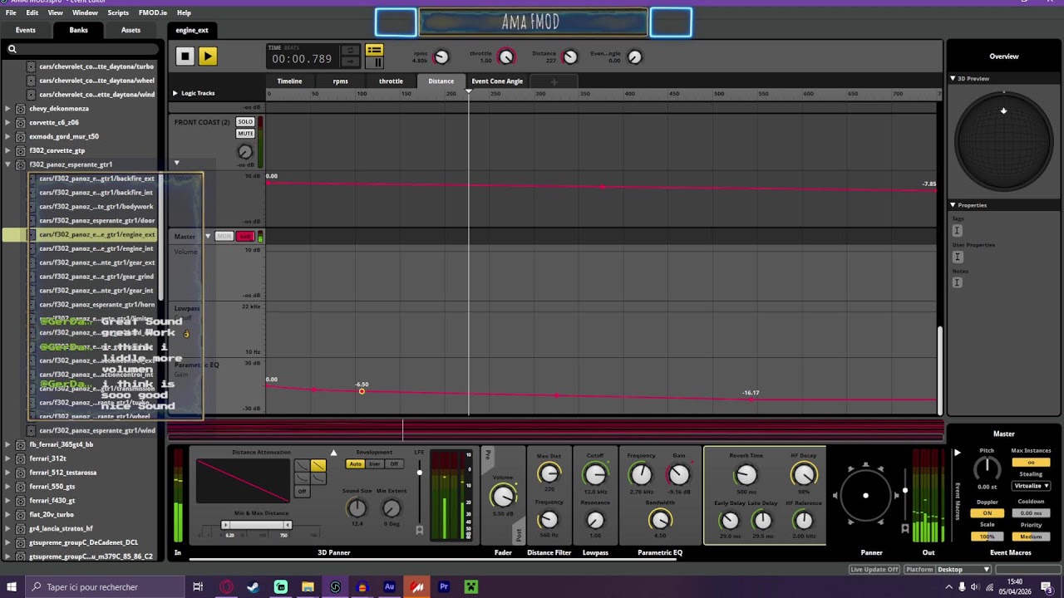
Task: Collapse the Master track disclosure triangle
Action: click(208, 237)
